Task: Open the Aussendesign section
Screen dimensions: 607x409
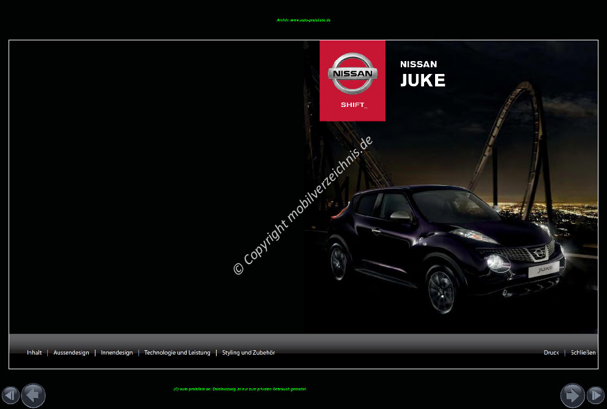Action: [x=71, y=353]
